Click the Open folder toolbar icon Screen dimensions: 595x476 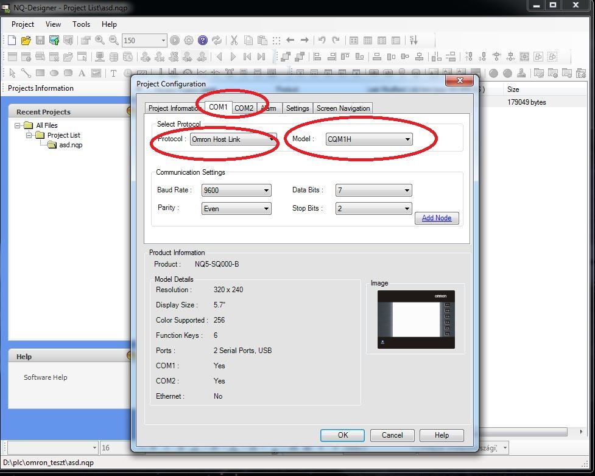pyautogui.click(x=26, y=40)
